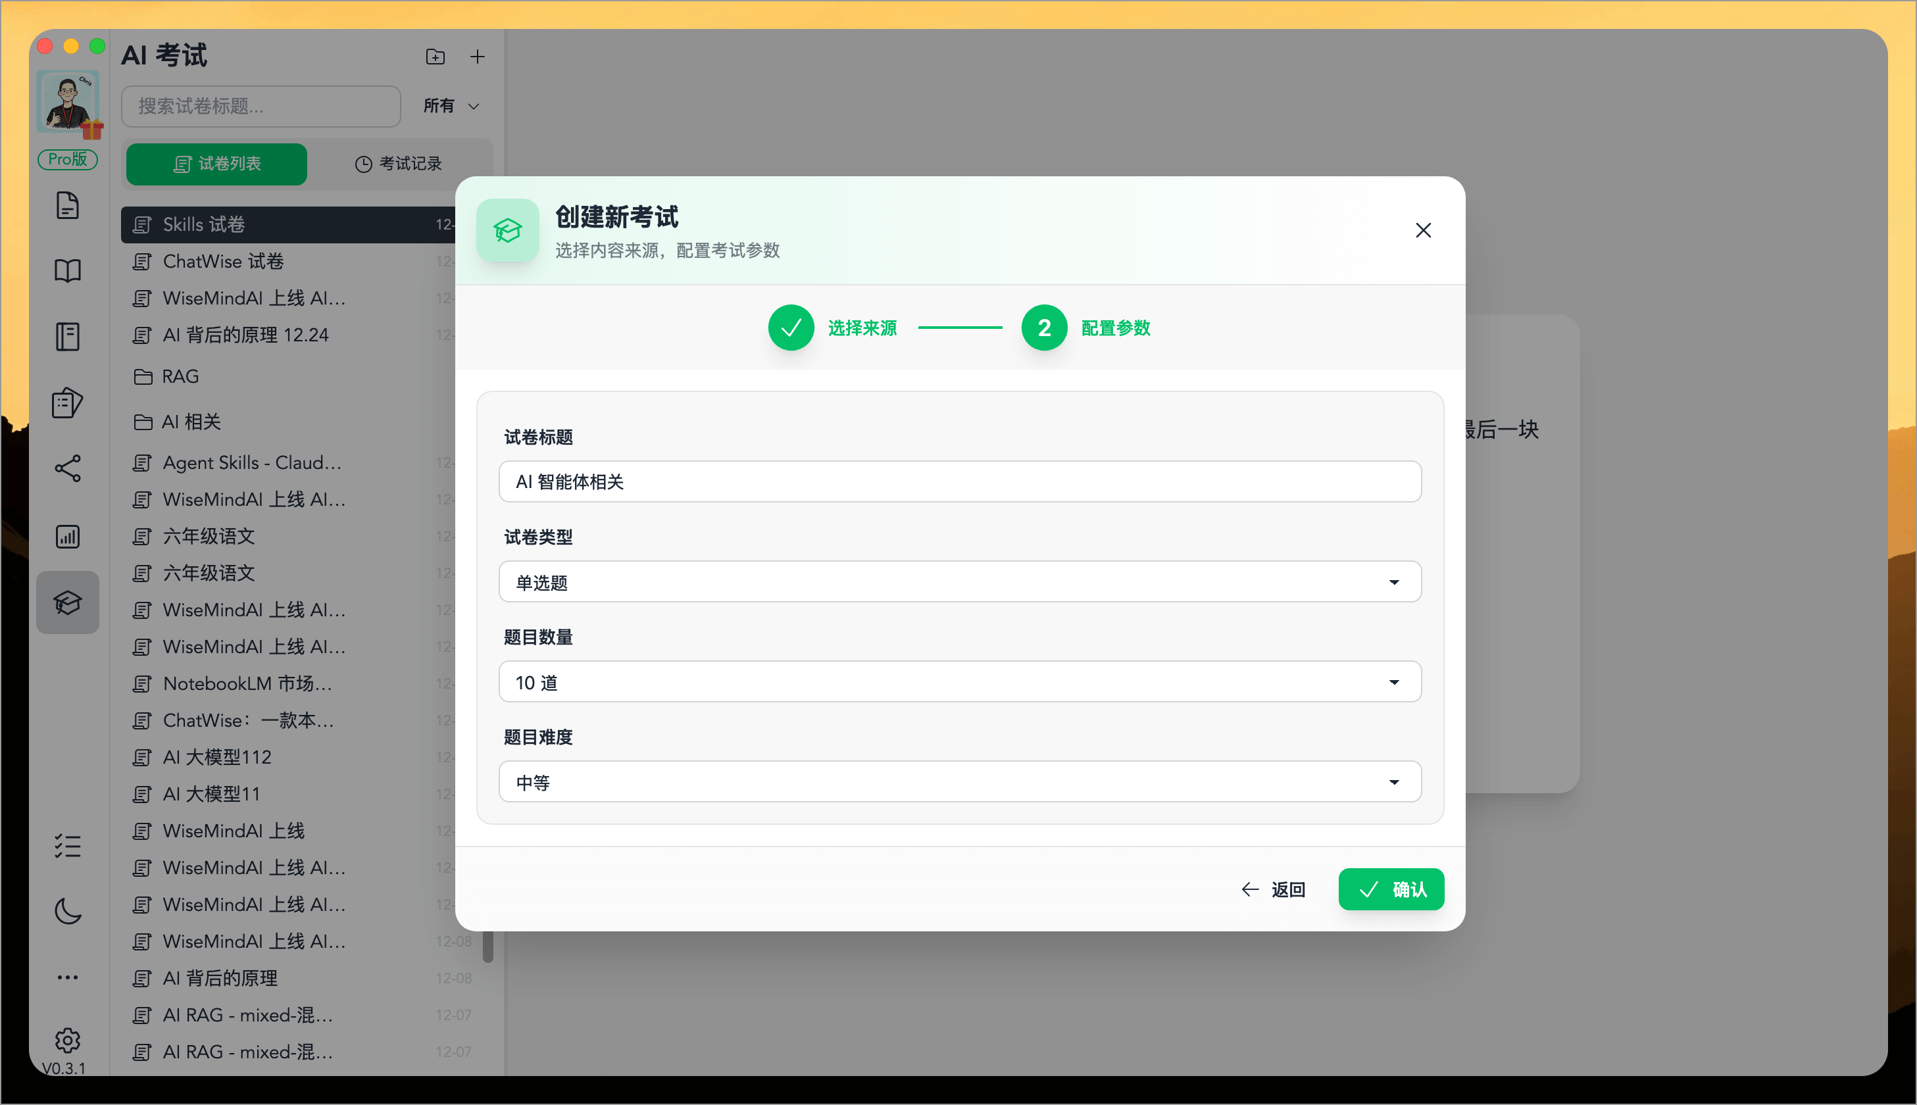This screenshot has height=1105, width=1917.
Task: Open the checklist/tasks icon in the sidebar
Action: pyautogui.click(x=68, y=845)
